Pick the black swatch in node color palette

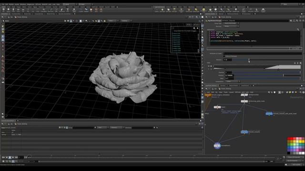289,153
